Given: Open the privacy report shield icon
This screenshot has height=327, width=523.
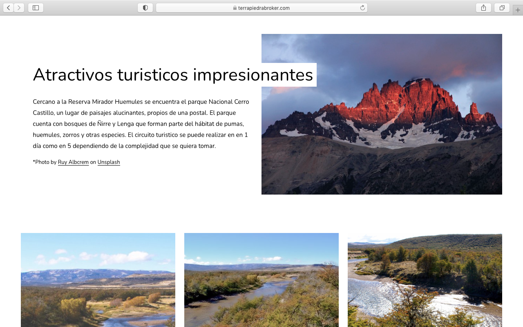Looking at the screenshot, I should coord(145,8).
